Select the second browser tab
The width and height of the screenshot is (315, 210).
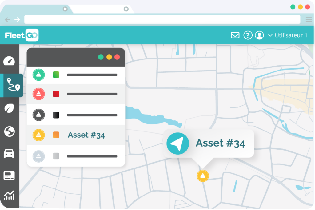coord(102,9)
